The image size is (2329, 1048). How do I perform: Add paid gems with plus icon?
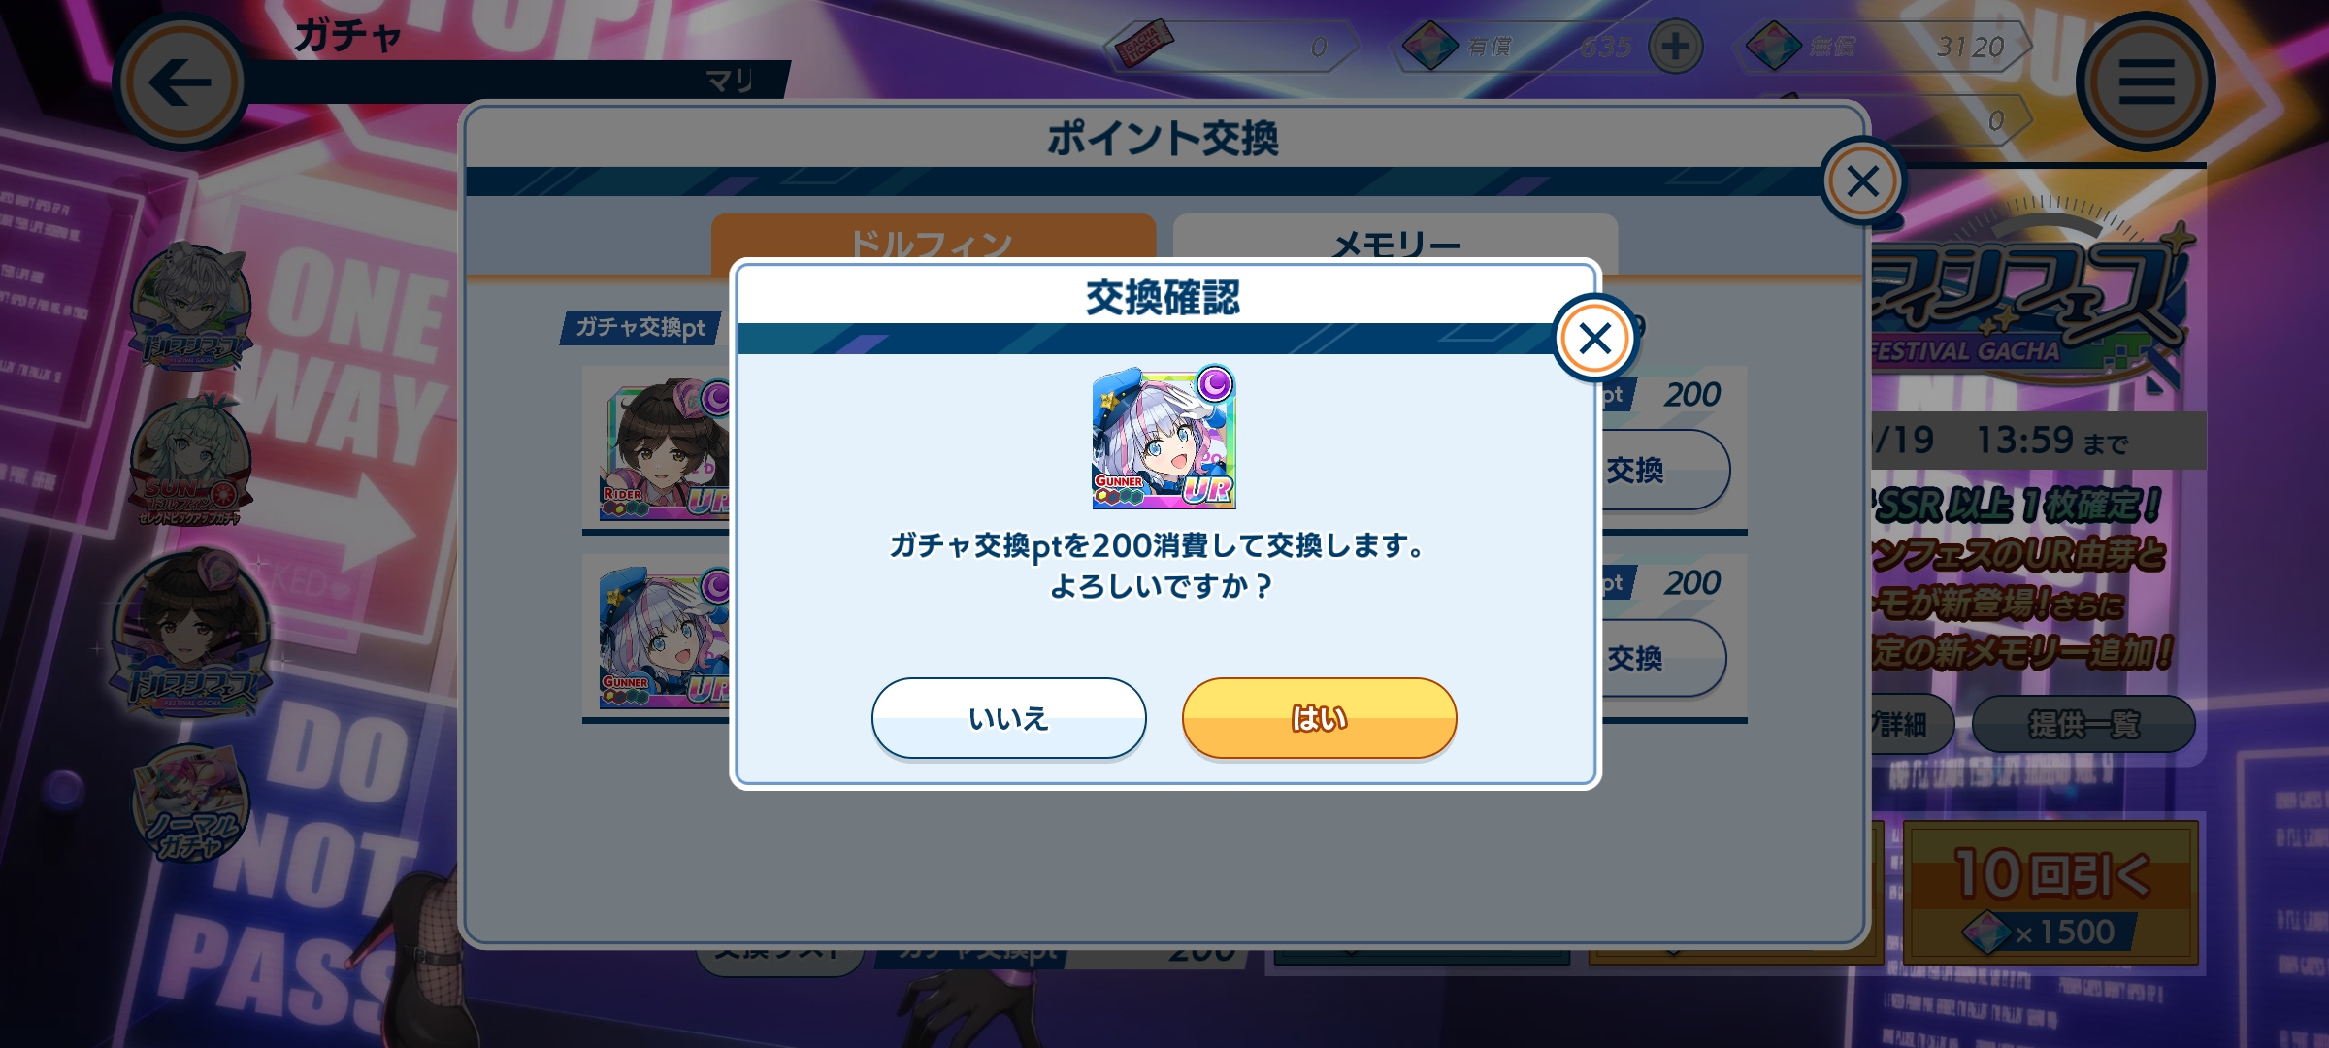[1676, 47]
